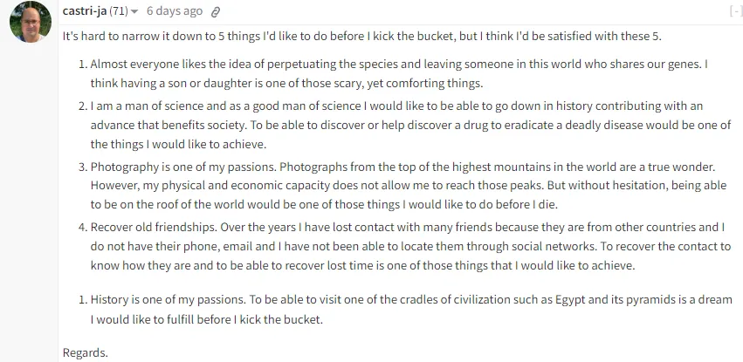Viewport: 743px width, 362px height.
Task: Click the line about having a son or daughter
Action: (286, 84)
